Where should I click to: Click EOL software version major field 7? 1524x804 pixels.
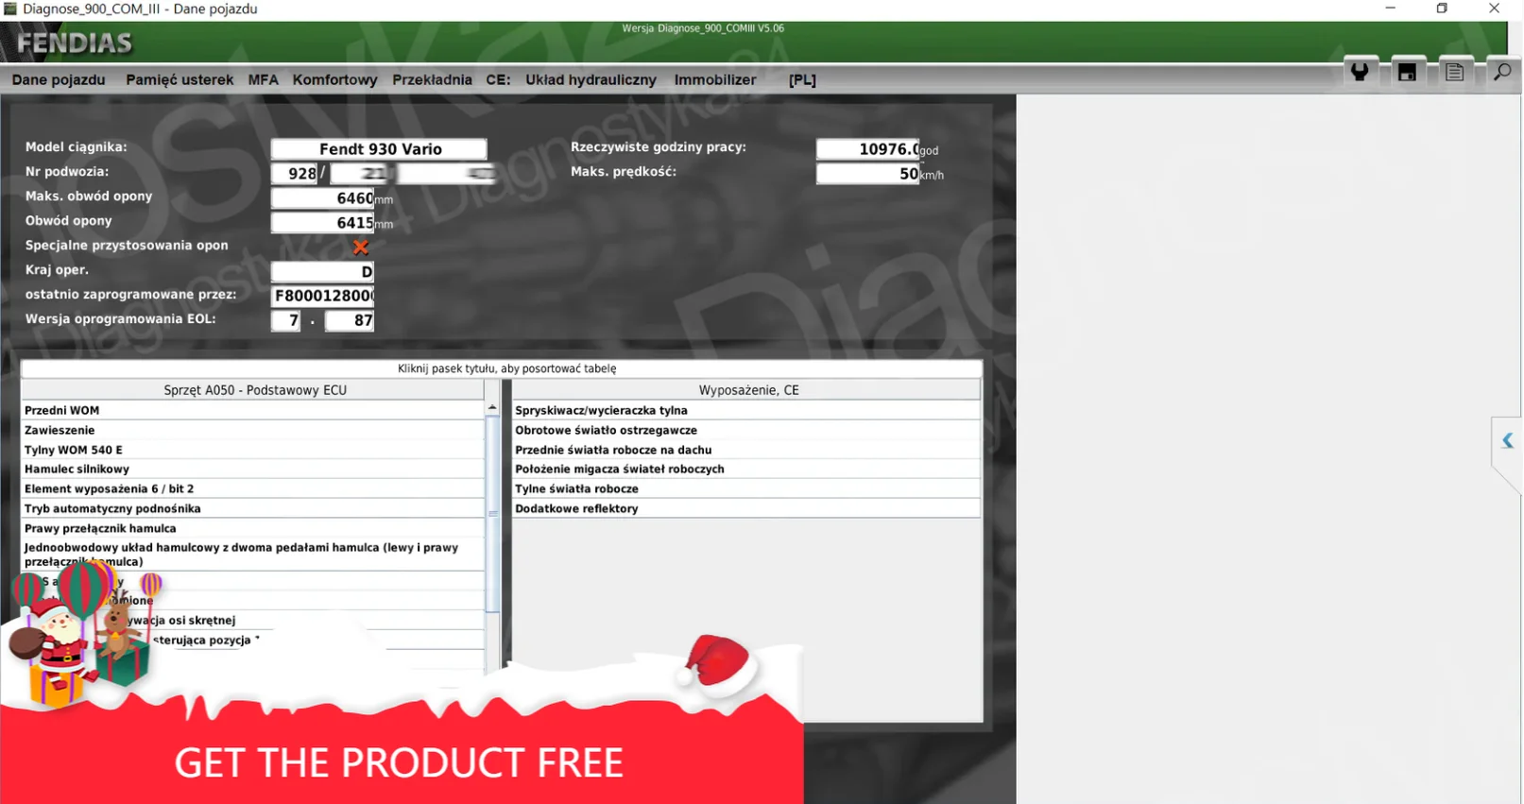click(285, 320)
